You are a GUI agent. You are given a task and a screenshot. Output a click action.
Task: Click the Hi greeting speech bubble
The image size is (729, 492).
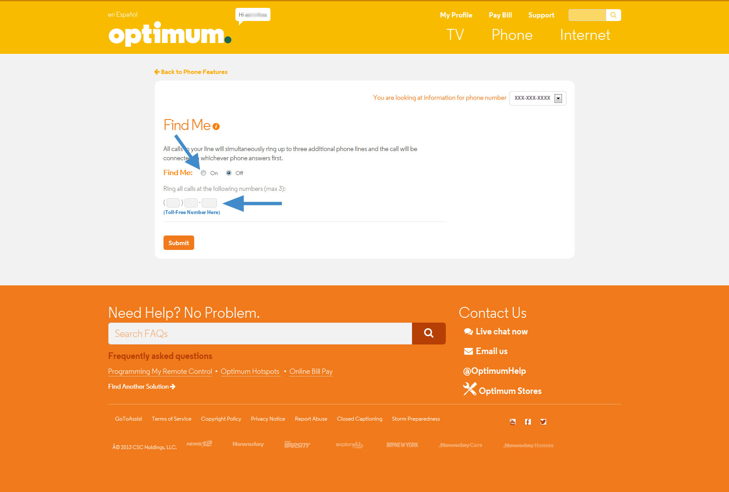pyautogui.click(x=253, y=15)
